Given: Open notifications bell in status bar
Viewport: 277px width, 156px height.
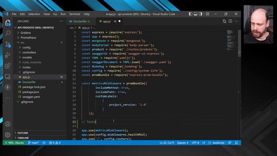Looking at the screenshot, I should [236, 143].
